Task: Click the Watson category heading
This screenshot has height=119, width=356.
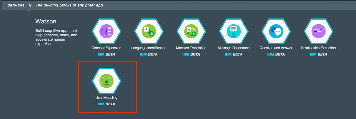Action: (46, 21)
